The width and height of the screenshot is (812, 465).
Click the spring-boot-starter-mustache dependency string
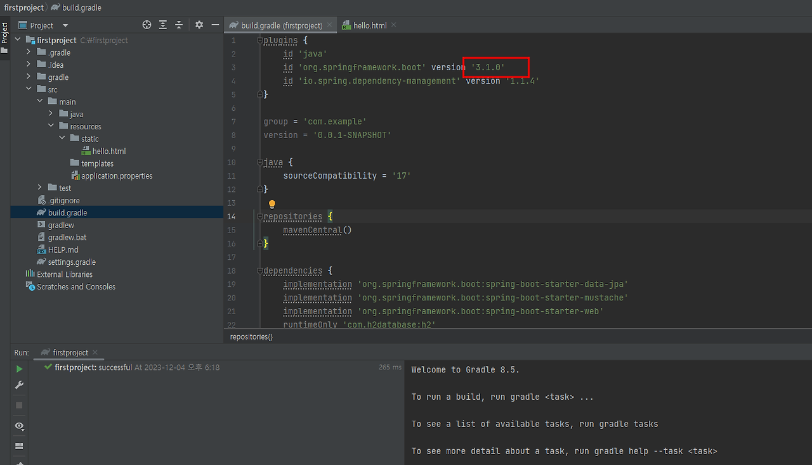click(x=493, y=298)
